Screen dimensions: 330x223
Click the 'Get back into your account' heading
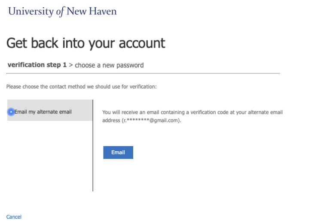pos(86,43)
